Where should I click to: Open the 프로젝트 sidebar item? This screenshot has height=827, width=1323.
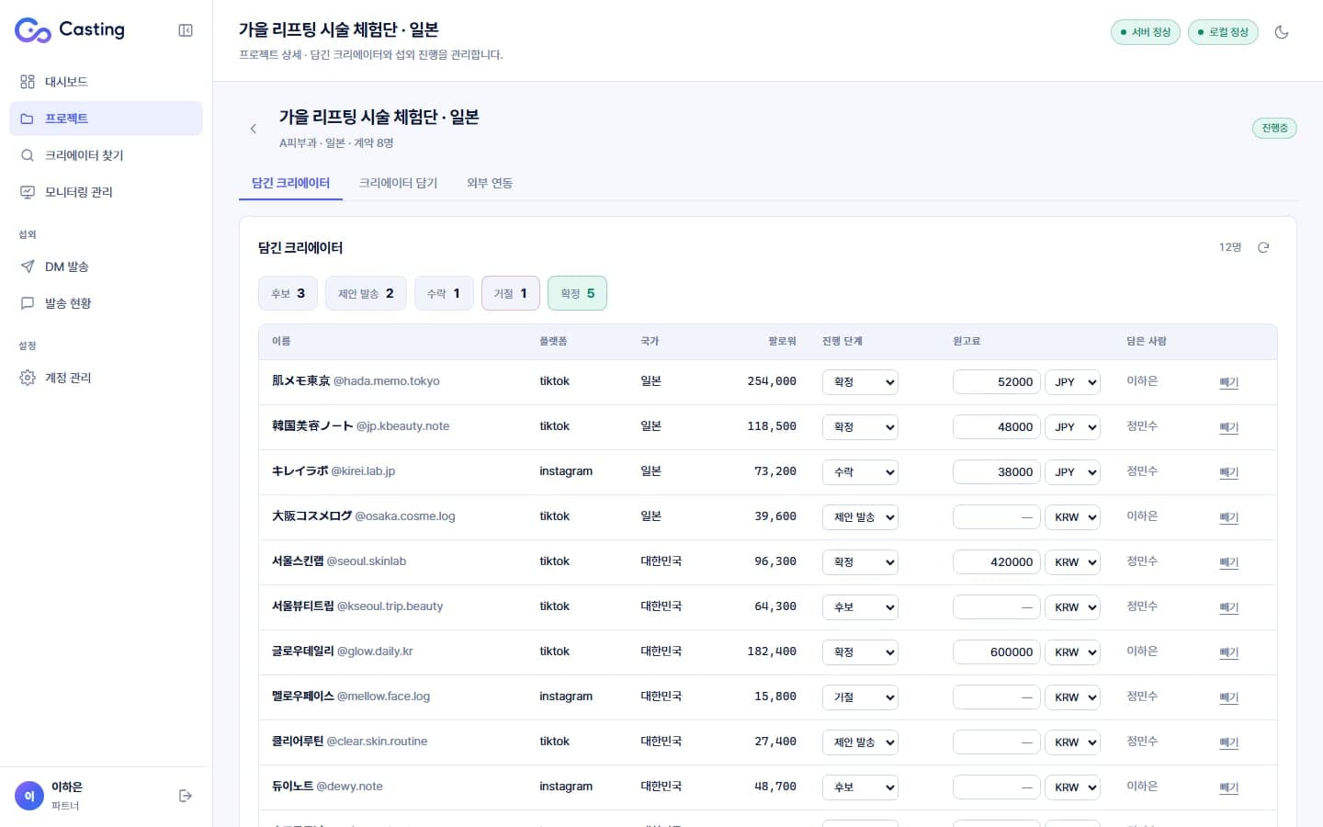[x=106, y=119]
